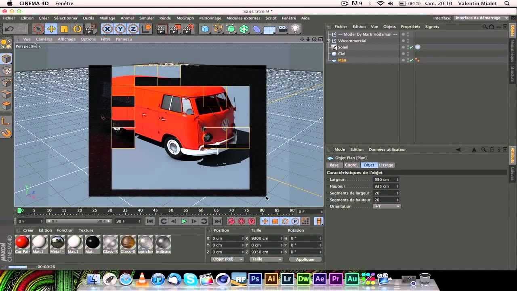Select the Move tool in toolbar
517x291 pixels.
pos(51,29)
